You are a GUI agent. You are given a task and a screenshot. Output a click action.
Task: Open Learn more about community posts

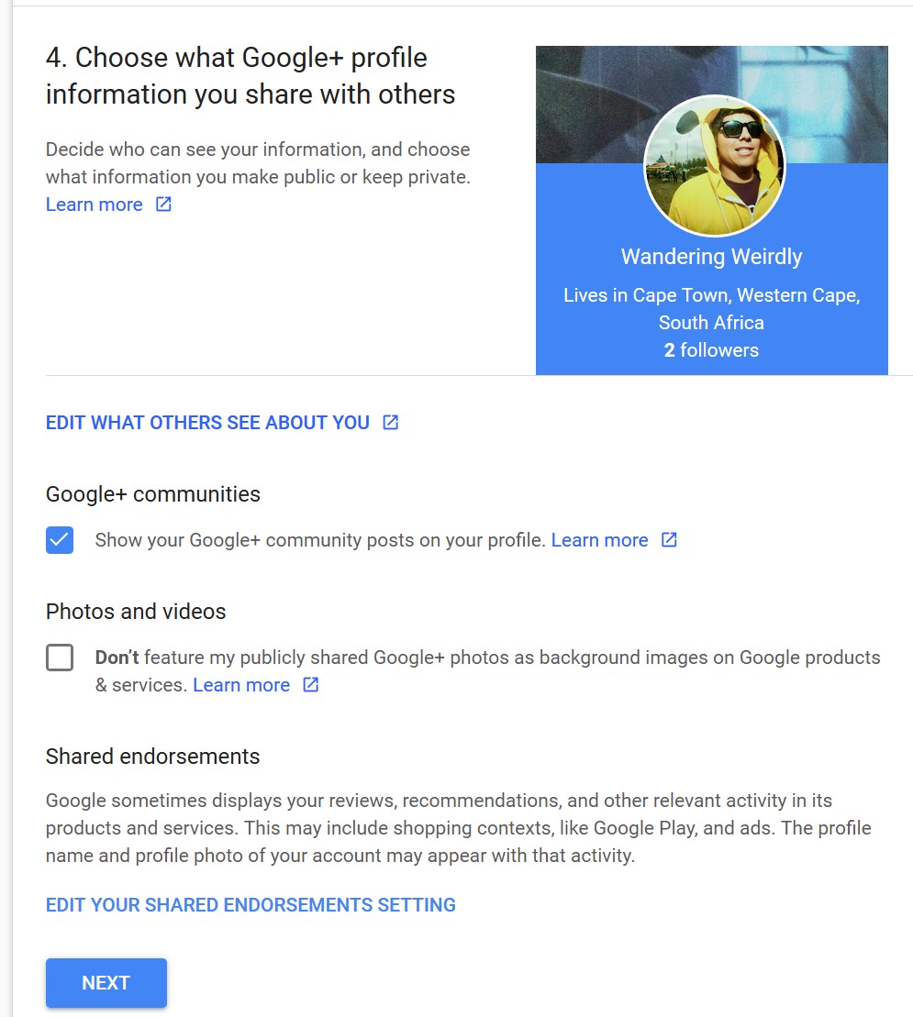[599, 540]
